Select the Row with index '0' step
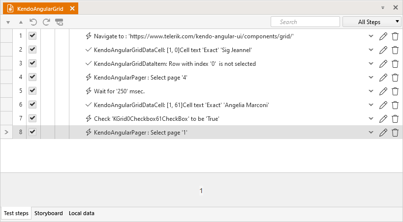The height and width of the screenshot is (222, 403). click(x=175, y=64)
